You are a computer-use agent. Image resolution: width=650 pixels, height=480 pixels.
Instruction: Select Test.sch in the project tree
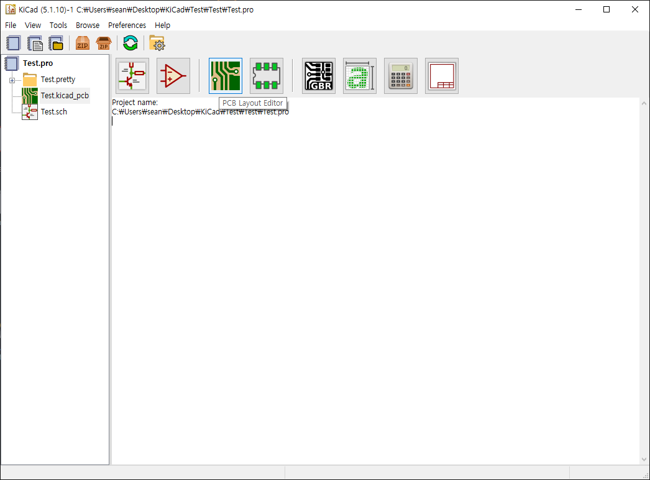pos(54,111)
